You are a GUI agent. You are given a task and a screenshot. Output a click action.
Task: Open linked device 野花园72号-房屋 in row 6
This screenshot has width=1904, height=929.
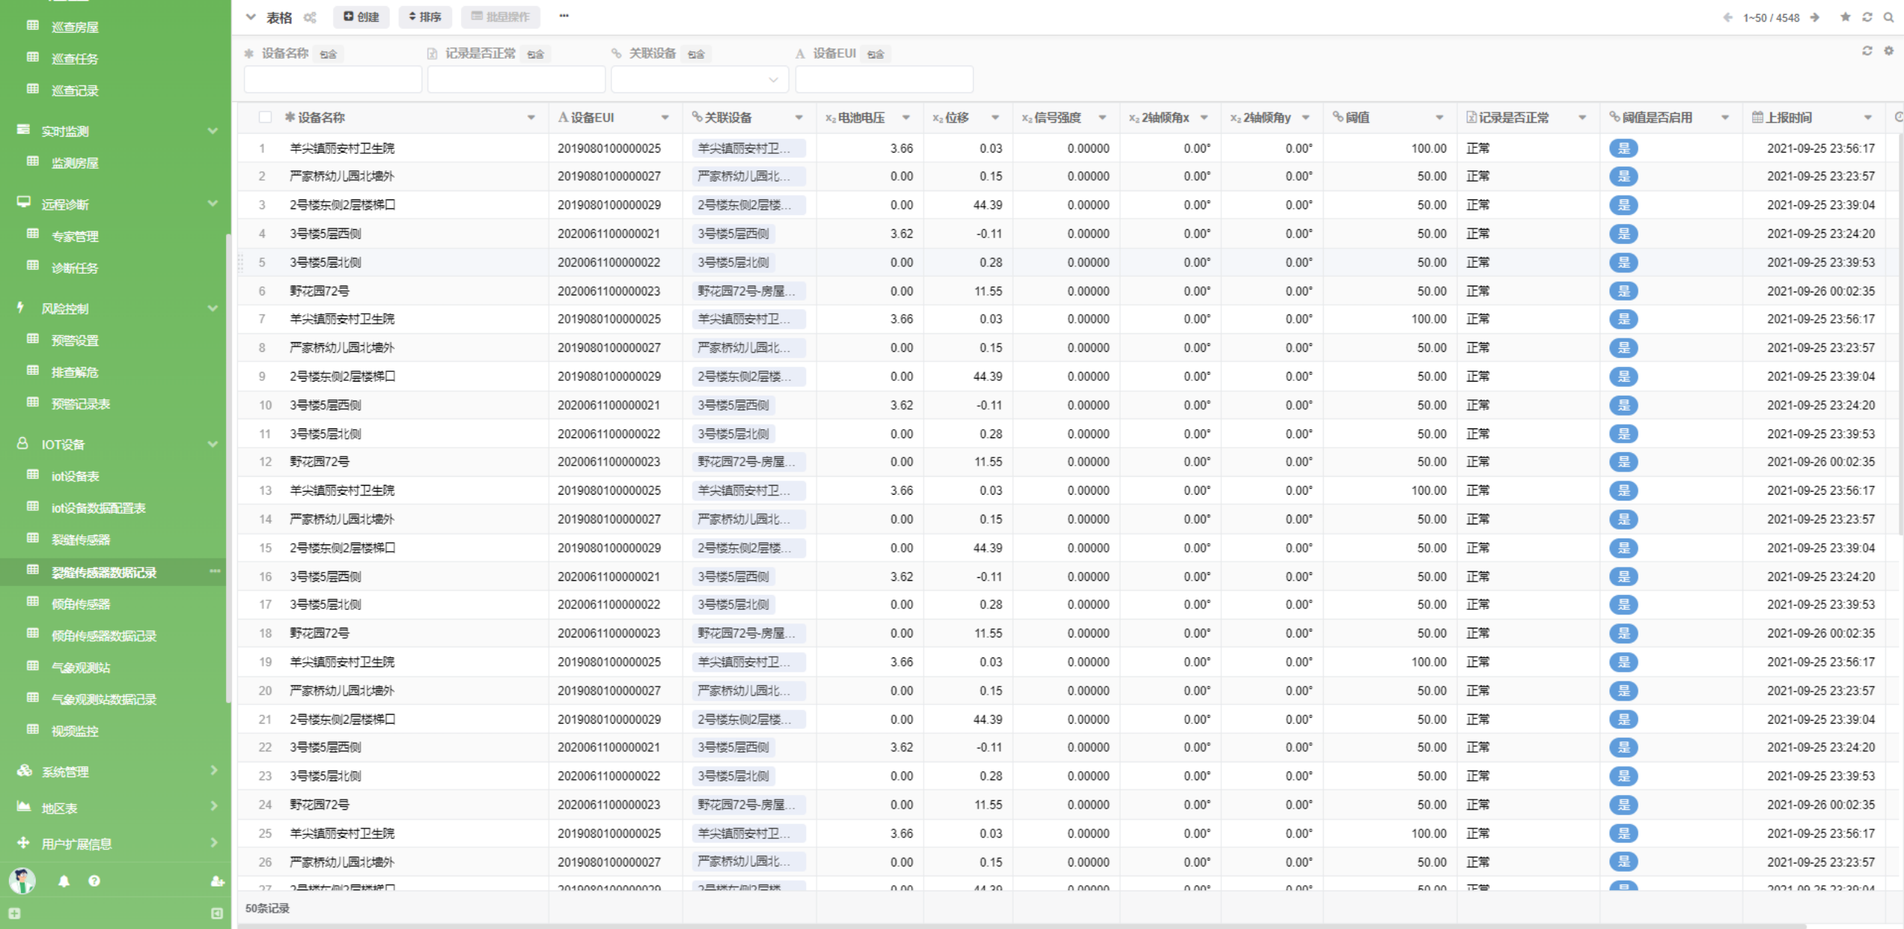748,291
